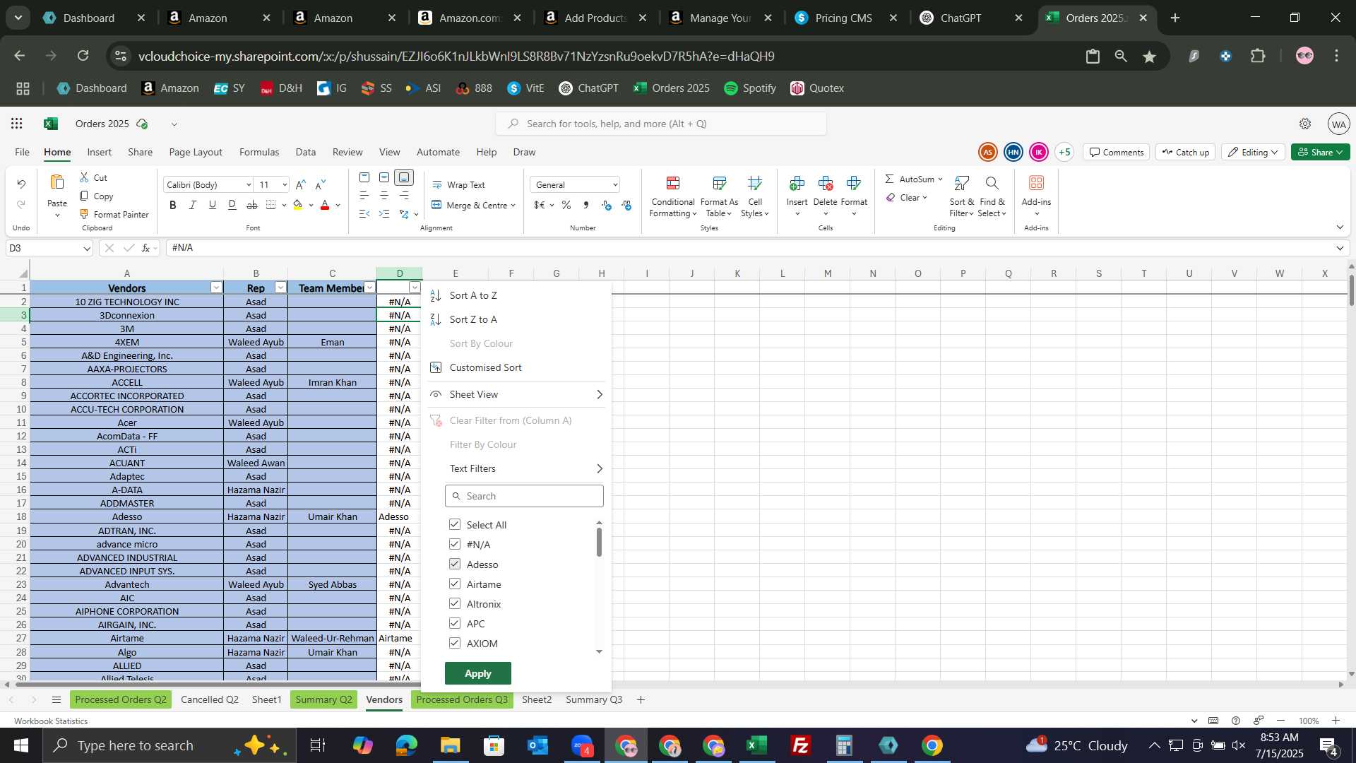This screenshot has width=1356, height=763.
Task: Toggle the Select All checkbox
Action: click(x=455, y=524)
